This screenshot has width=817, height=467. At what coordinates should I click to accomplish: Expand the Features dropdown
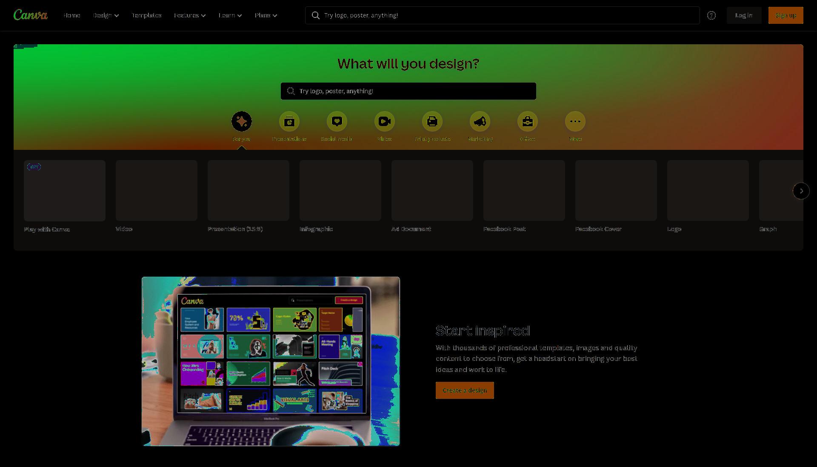(190, 15)
